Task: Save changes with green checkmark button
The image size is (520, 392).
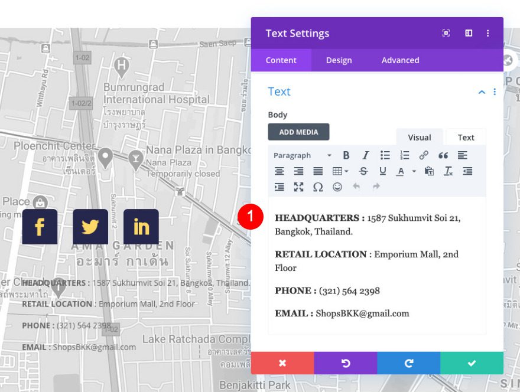Action: pyautogui.click(x=472, y=363)
